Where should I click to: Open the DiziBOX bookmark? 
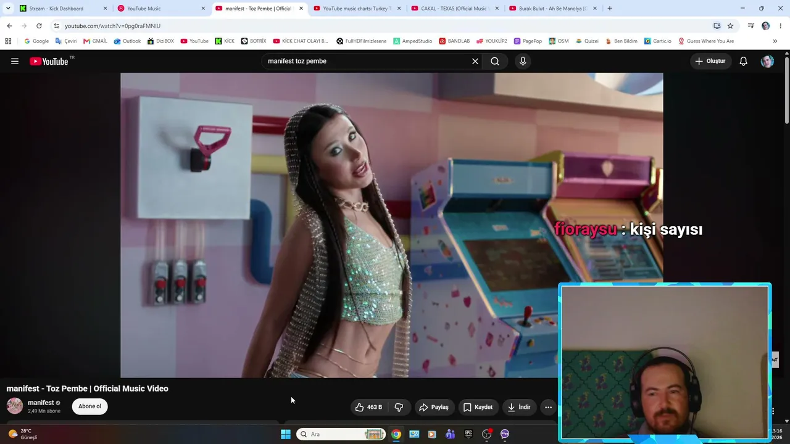pos(160,41)
